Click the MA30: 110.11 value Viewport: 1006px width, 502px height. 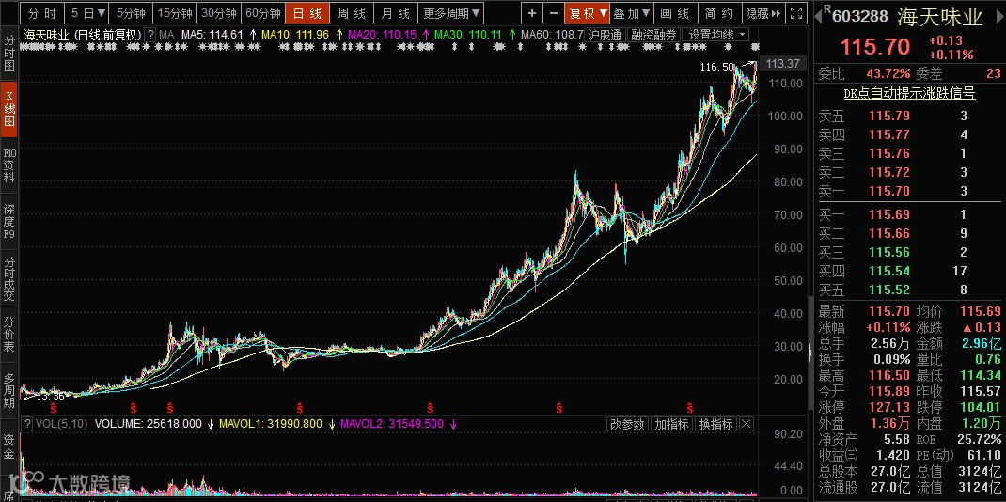(x=467, y=35)
